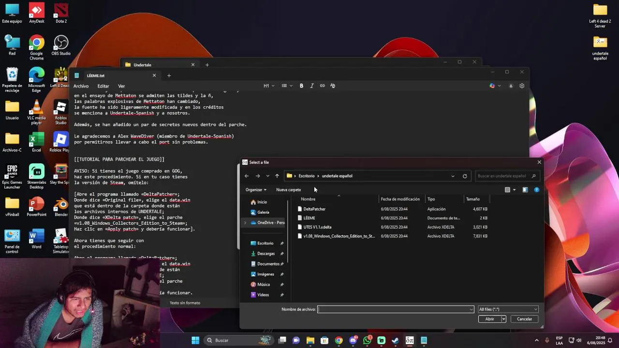Screen dimensions: 619x348
Task: Open Documentos in dialog navigation pane
Action: 268,264
